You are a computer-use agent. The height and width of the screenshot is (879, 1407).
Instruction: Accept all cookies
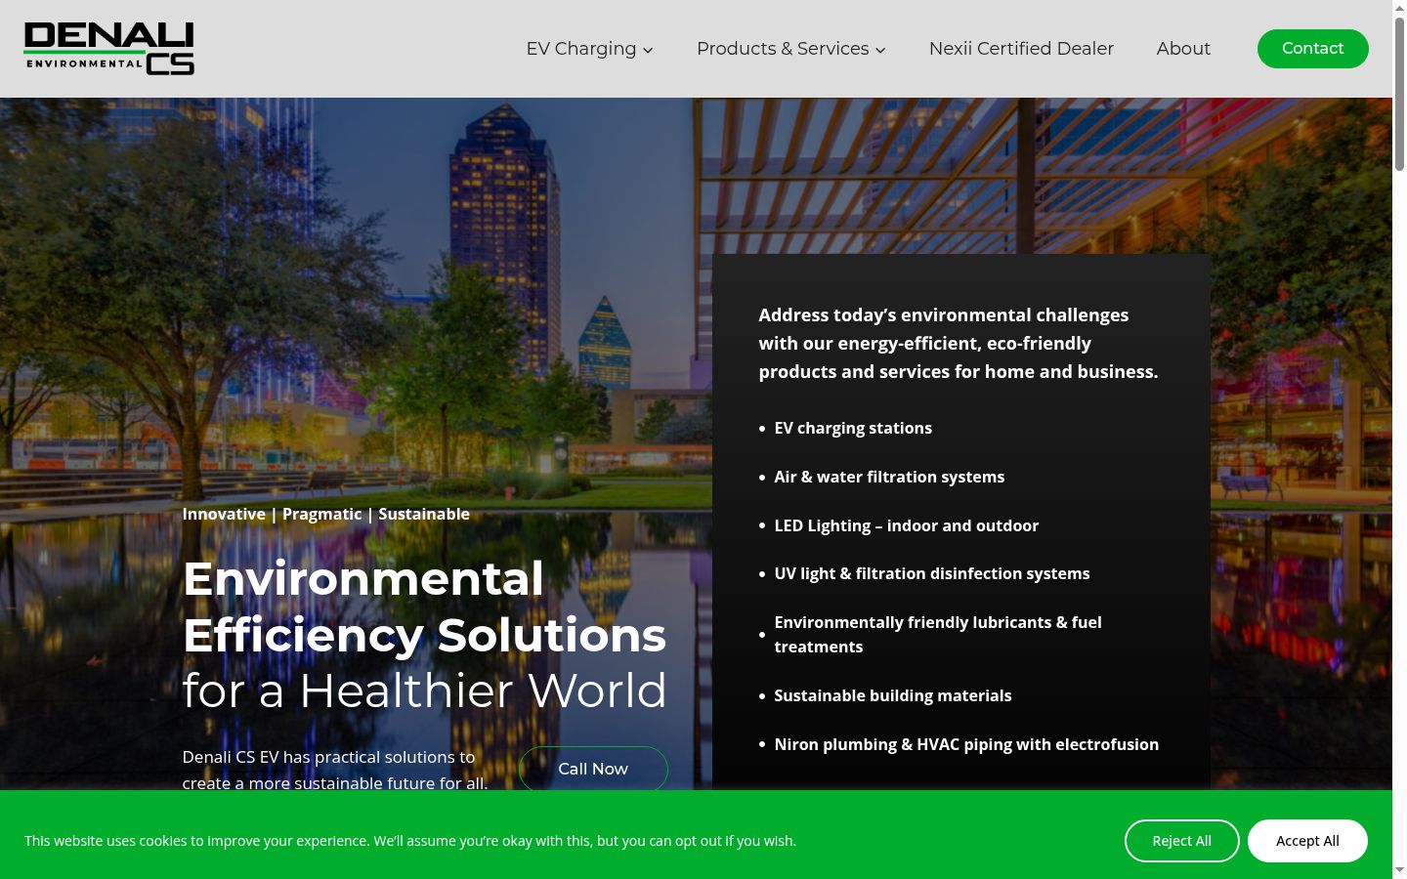tap(1307, 841)
